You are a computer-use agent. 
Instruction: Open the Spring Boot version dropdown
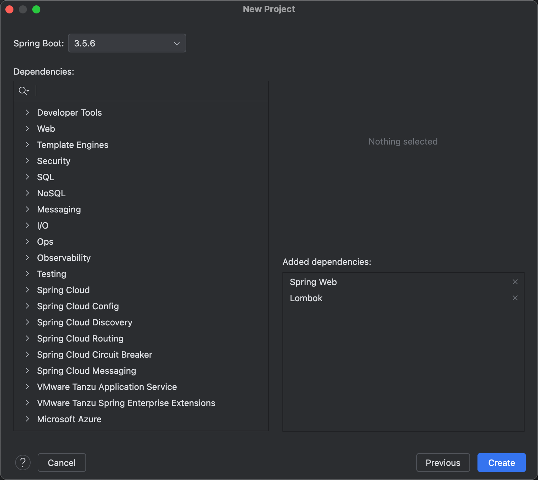(x=127, y=43)
